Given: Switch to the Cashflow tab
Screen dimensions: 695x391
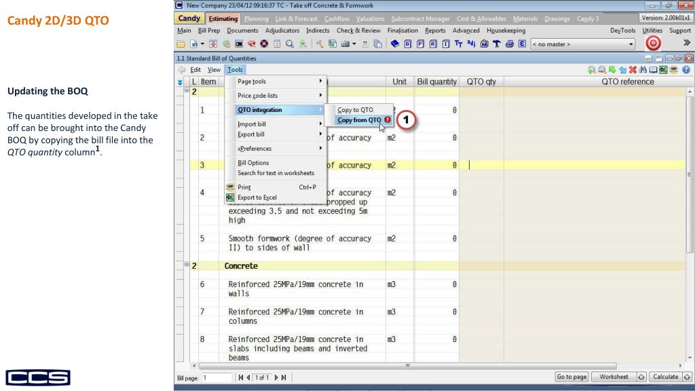Looking at the screenshot, I should tap(337, 19).
